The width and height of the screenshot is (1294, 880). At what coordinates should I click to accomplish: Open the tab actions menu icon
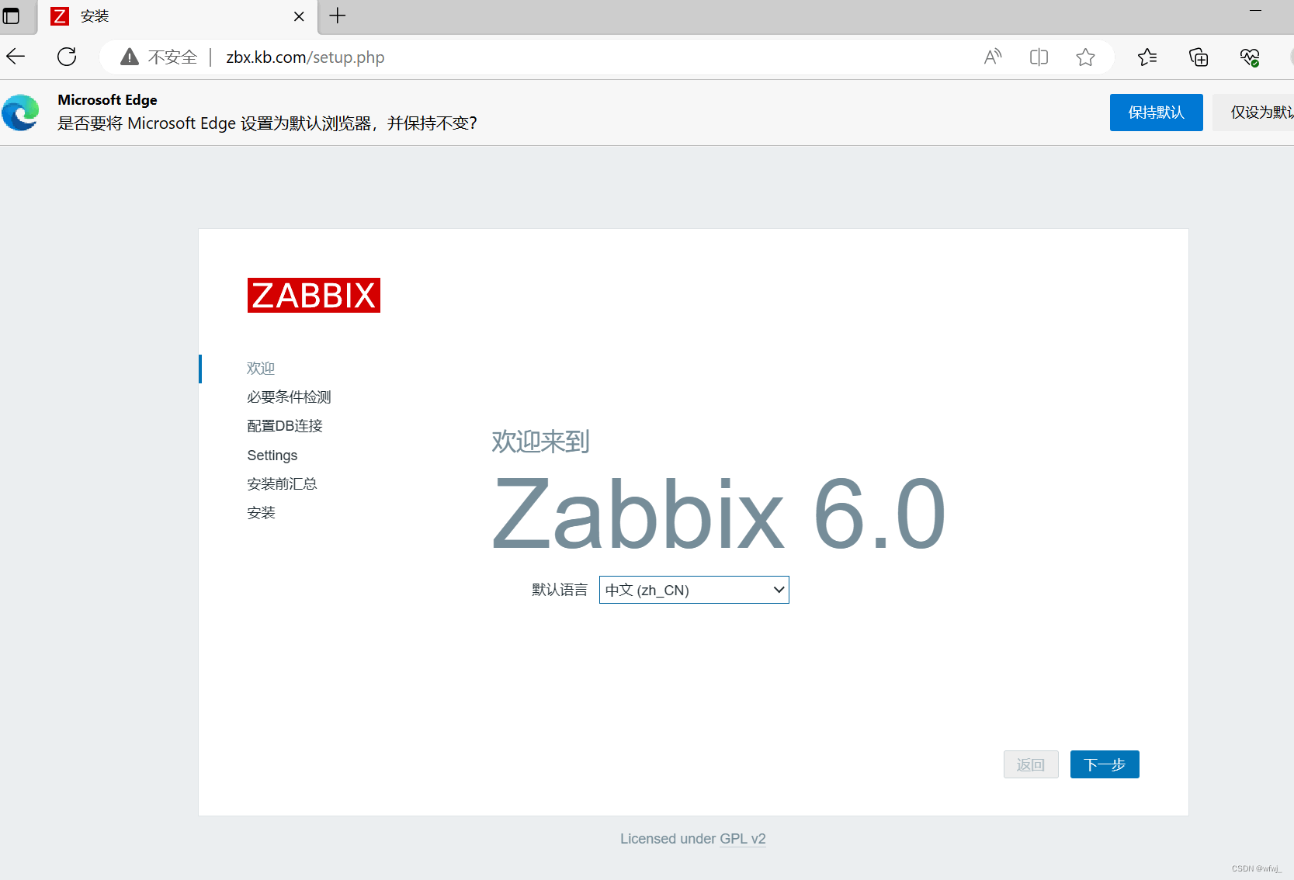11,16
